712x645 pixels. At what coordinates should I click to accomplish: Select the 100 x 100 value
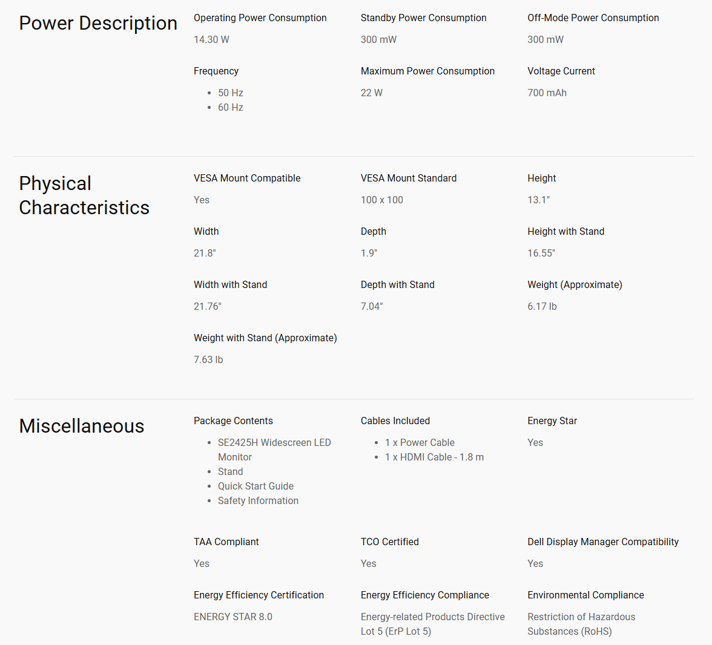point(382,200)
